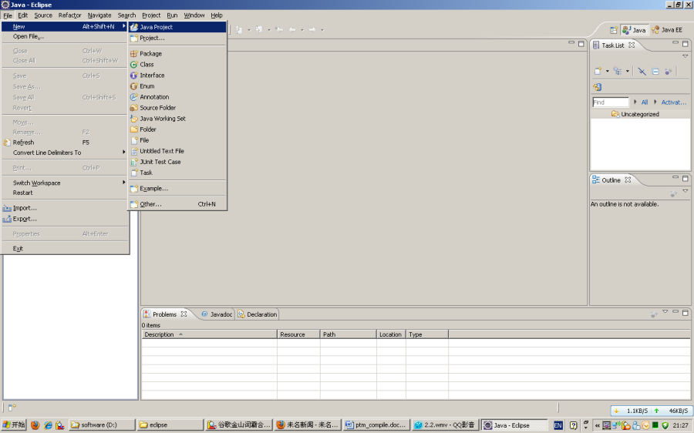Click New Task icon in Task List
The height and width of the screenshot is (433, 694).
tap(598, 71)
